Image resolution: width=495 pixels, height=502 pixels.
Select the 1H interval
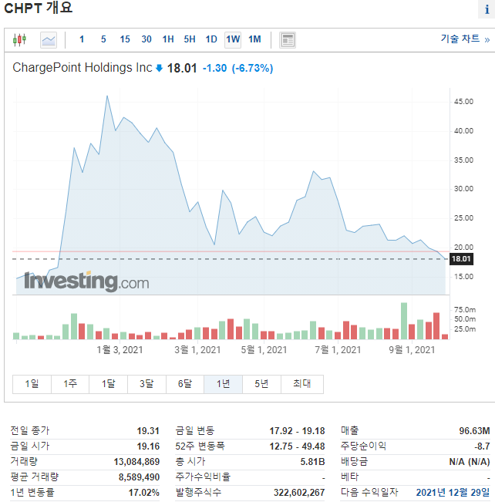(x=168, y=39)
